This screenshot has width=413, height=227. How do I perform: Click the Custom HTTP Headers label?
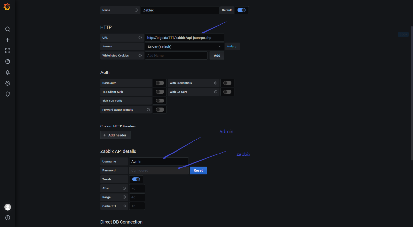(118, 126)
